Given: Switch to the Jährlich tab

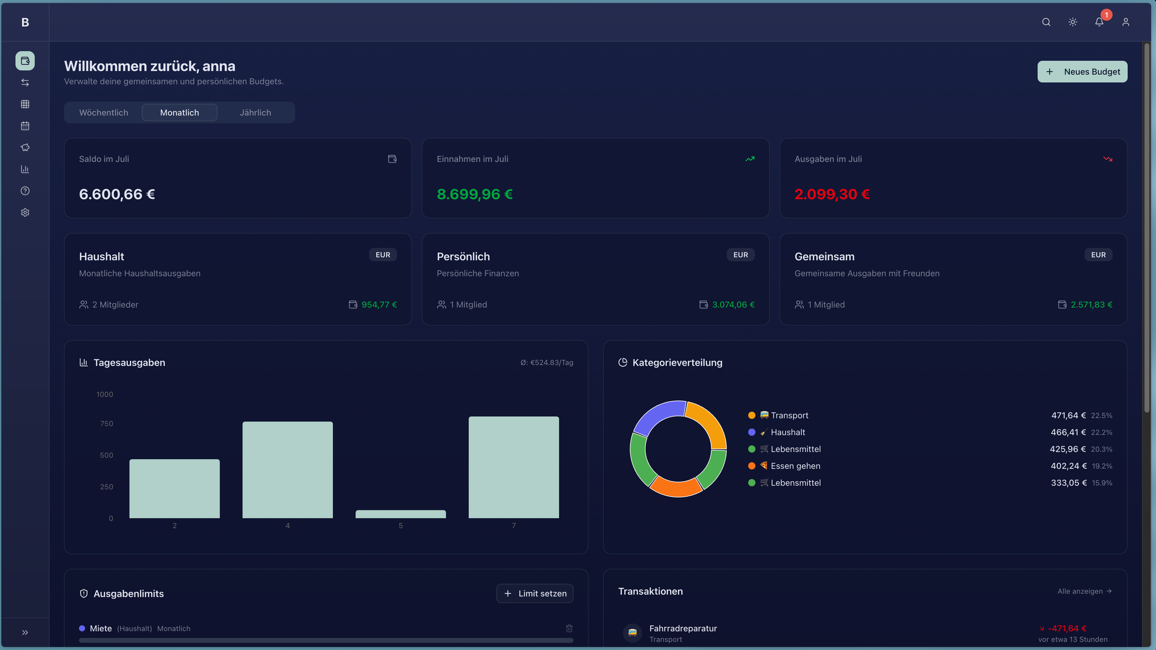Looking at the screenshot, I should [255, 112].
